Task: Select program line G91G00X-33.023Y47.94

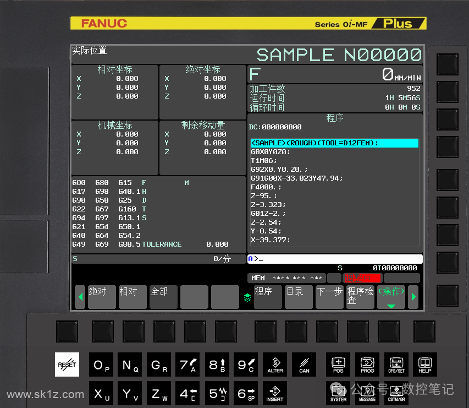Action: [x=297, y=178]
